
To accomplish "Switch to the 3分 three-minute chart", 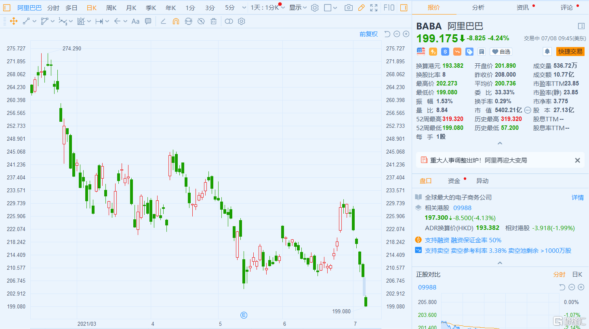I will [210, 8].
